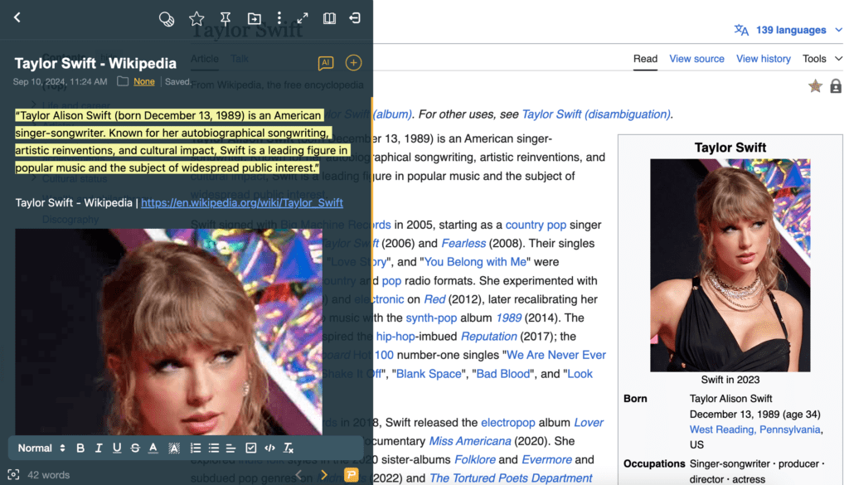Expand the note panel to fullscreen
Viewport: 849px width, 485px height.
[303, 18]
